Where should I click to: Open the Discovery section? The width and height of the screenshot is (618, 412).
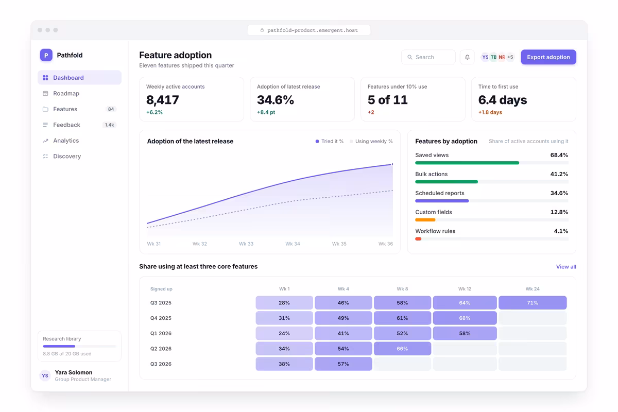pyautogui.click(x=79, y=156)
